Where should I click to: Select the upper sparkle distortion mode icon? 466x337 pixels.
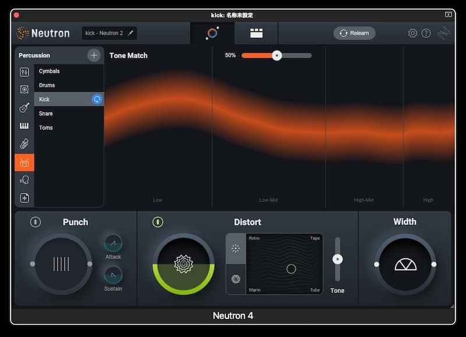click(236, 248)
